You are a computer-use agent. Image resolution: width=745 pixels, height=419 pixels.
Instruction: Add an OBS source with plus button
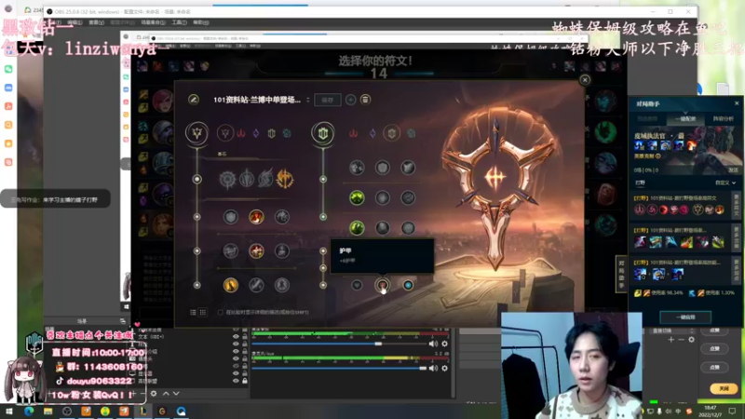pyautogui.click(x=133, y=393)
